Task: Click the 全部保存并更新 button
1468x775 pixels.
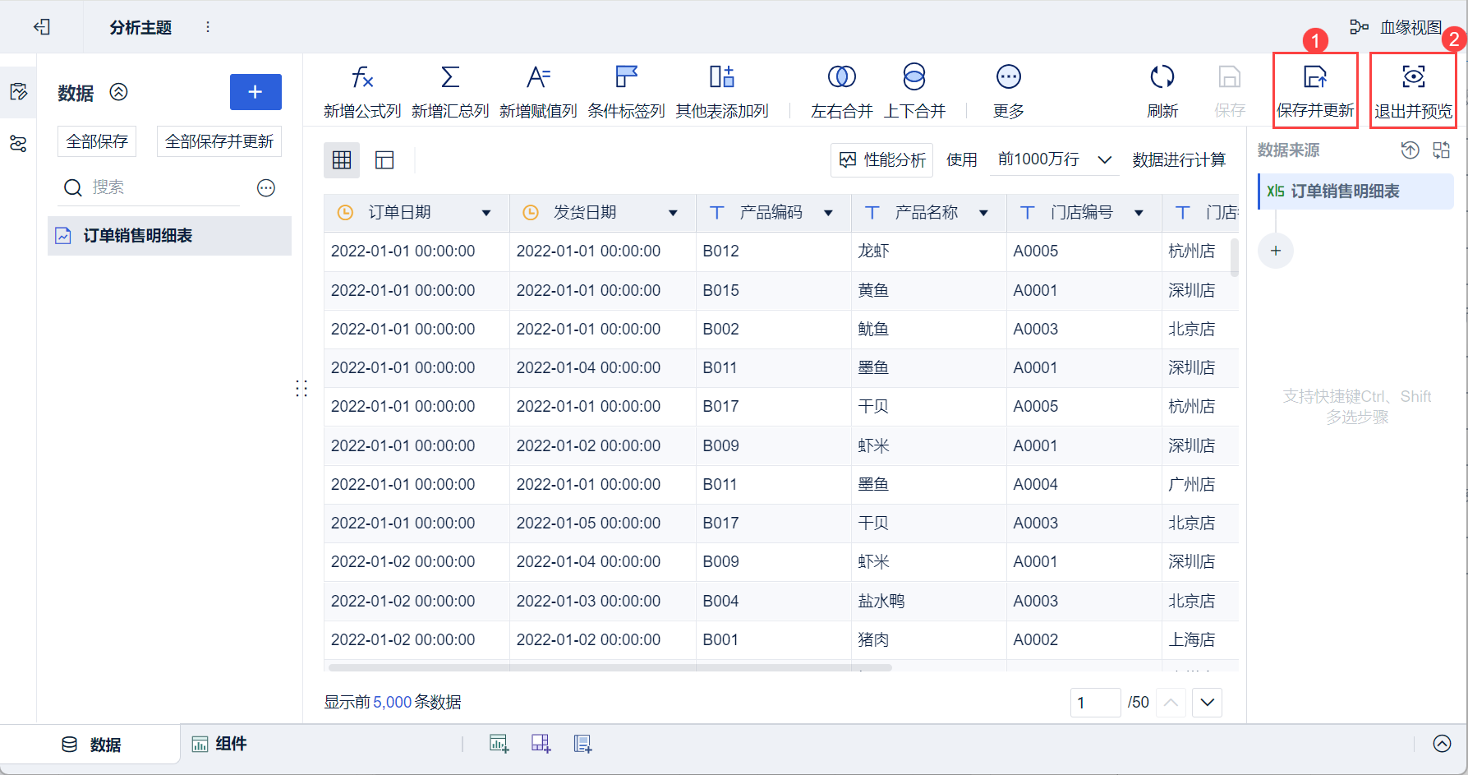Action: click(x=219, y=141)
